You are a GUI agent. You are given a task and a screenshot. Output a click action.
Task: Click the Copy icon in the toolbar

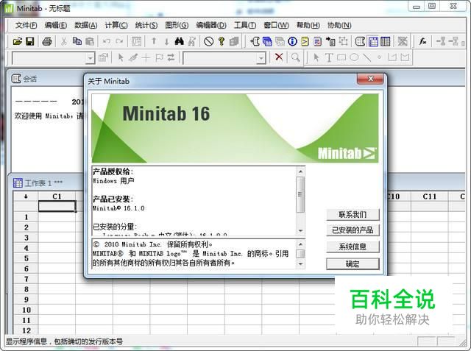pyautogui.click(x=77, y=41)
